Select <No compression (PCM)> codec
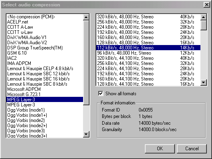 [x=45, y=17]
